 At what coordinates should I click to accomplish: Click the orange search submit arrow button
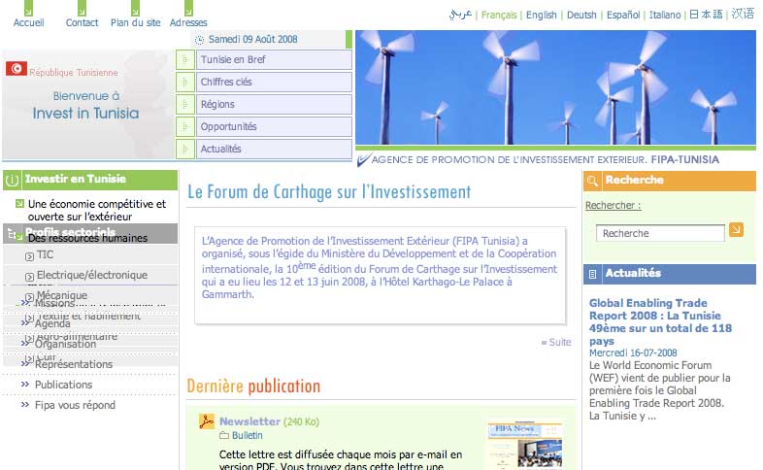click(736, 229)
